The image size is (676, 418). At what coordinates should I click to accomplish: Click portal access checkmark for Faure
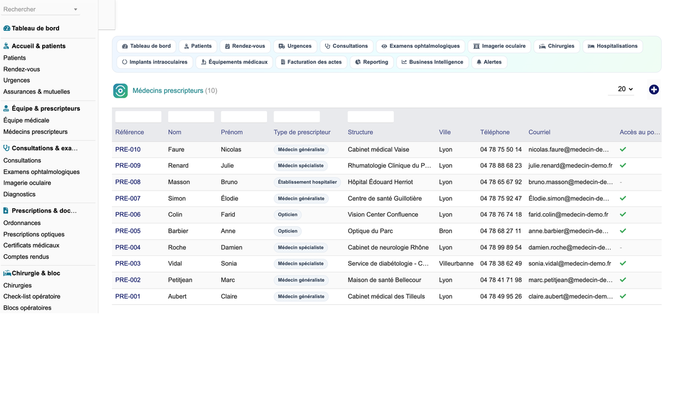tap(623, 150)
